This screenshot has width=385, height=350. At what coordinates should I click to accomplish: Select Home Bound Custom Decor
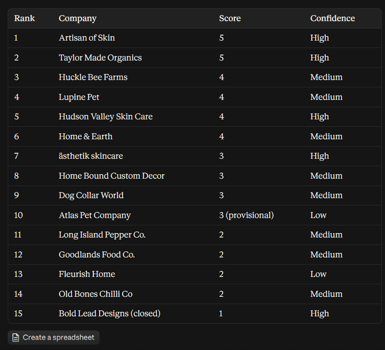coord(111,176)
